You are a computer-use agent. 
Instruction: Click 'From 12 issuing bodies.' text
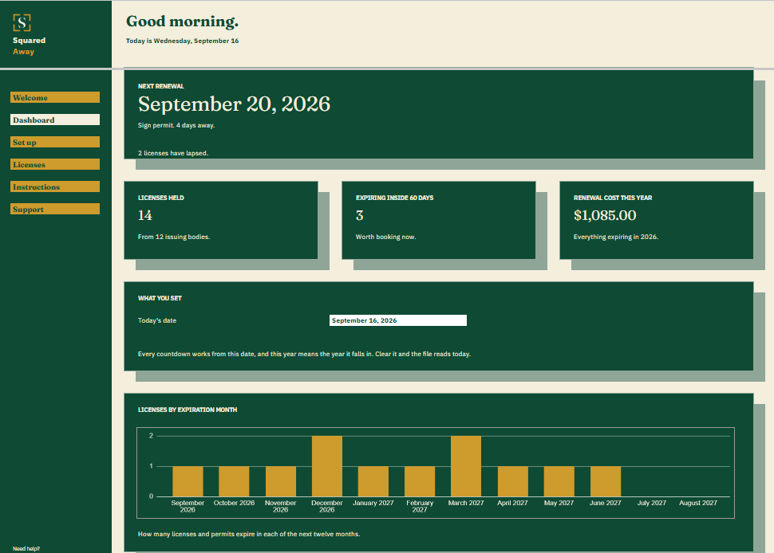coord(174,237)
